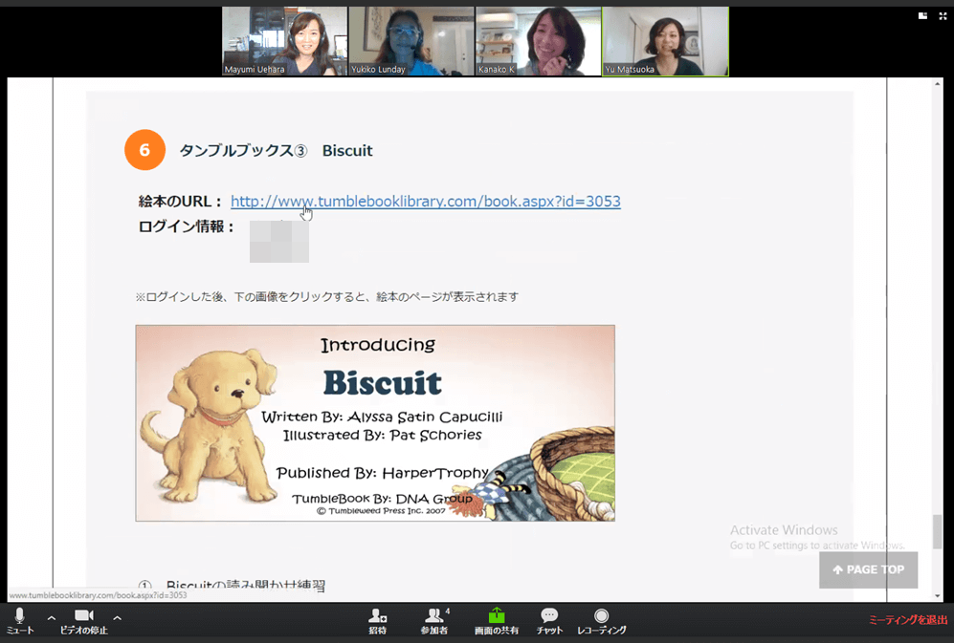Click the Biscuit book cover image

[x=374, y=422]
